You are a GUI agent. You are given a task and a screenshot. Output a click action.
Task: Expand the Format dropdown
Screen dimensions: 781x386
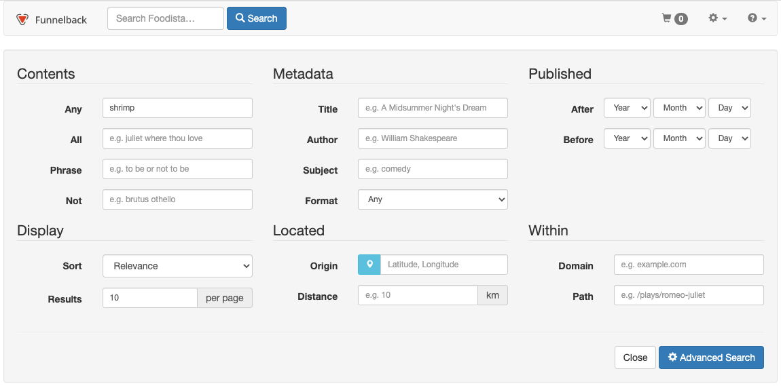pyautogui.click(x=433, y=199)
